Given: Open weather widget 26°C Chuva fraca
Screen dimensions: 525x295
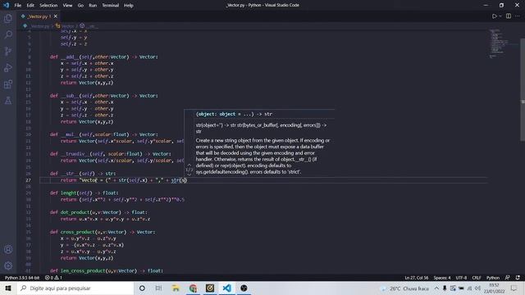Looking at the screenshot, I should click(x=405, y=288).
